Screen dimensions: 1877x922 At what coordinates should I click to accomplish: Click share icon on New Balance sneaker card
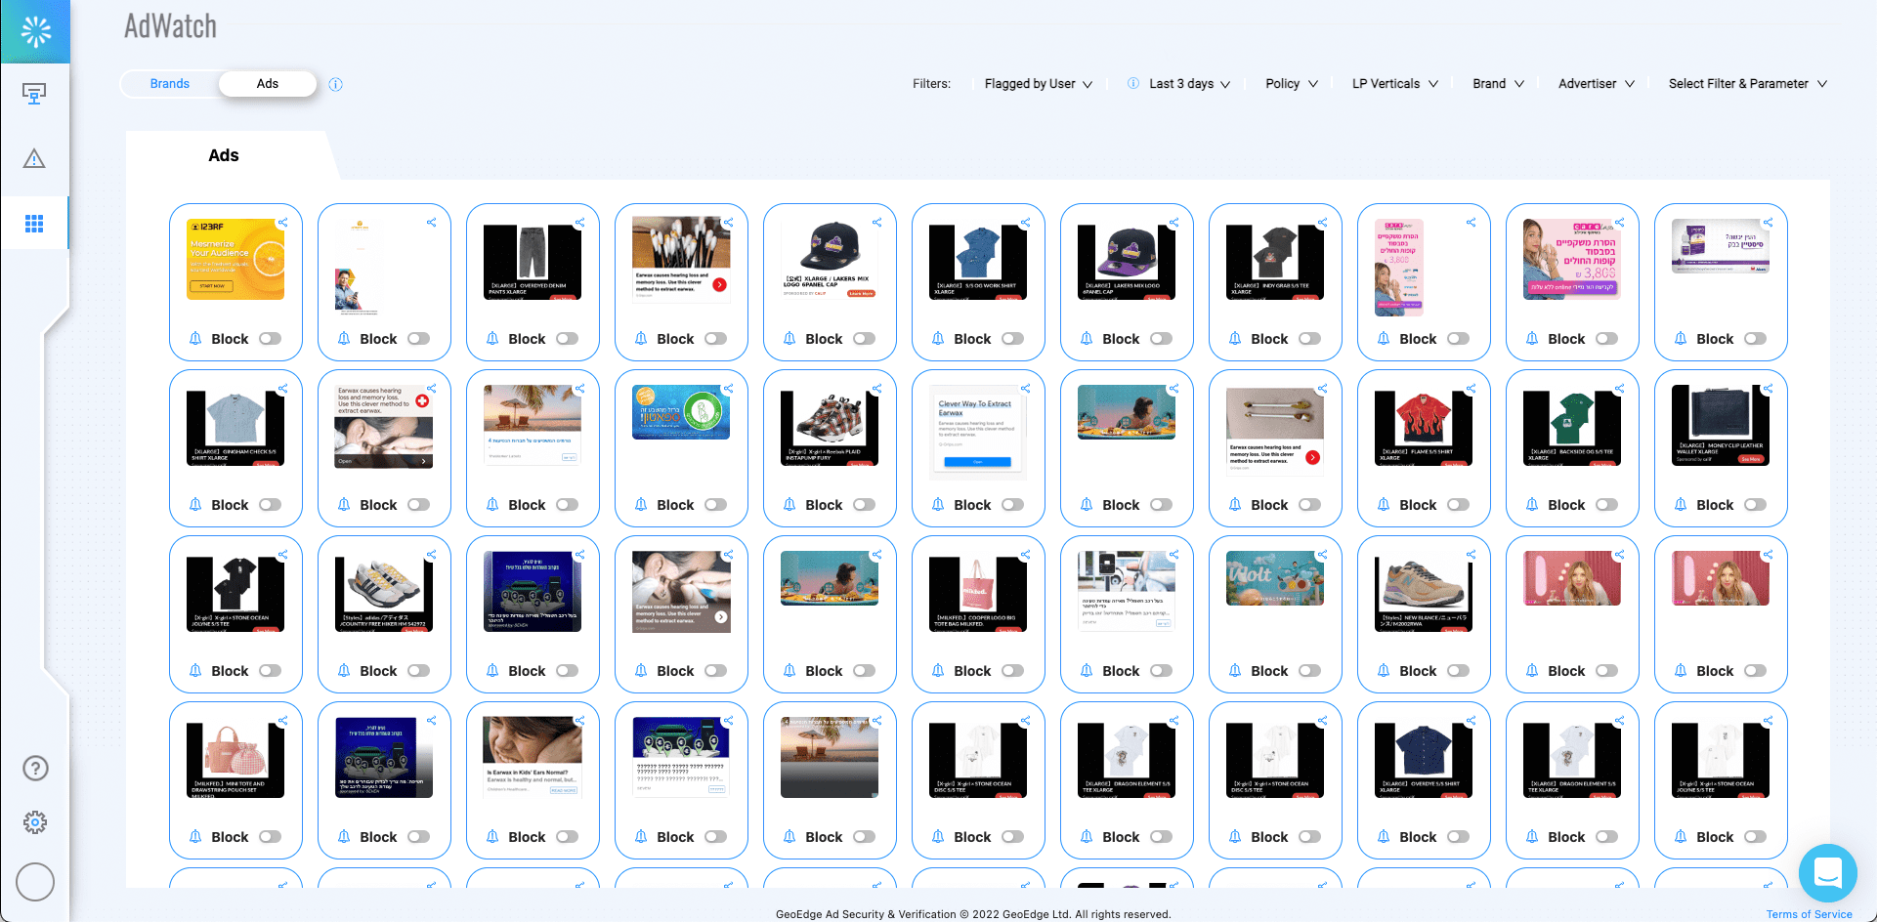tap(1471, 555)
